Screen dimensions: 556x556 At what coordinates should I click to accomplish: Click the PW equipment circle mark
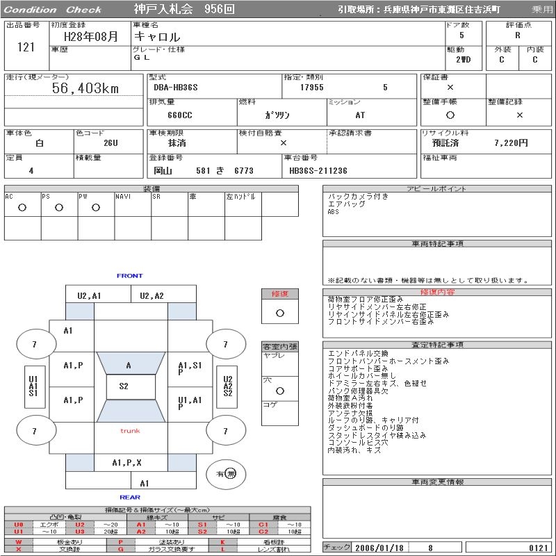[96, 207]
